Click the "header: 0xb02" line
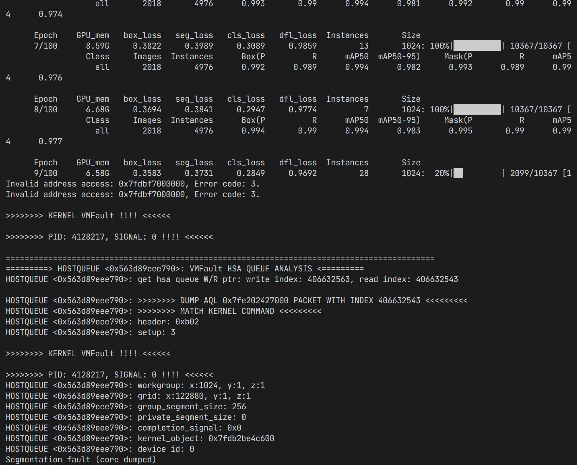The width and height of the screenshot is (577, 465). coord(102,322)
